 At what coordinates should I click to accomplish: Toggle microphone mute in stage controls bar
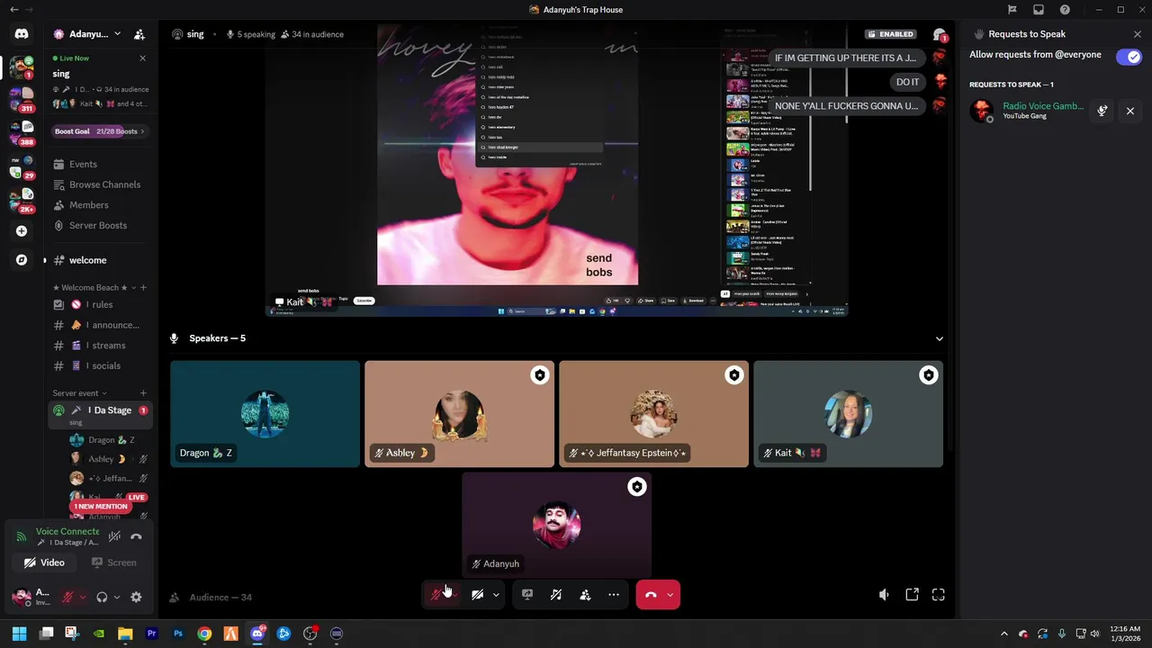tap(437, 595)
